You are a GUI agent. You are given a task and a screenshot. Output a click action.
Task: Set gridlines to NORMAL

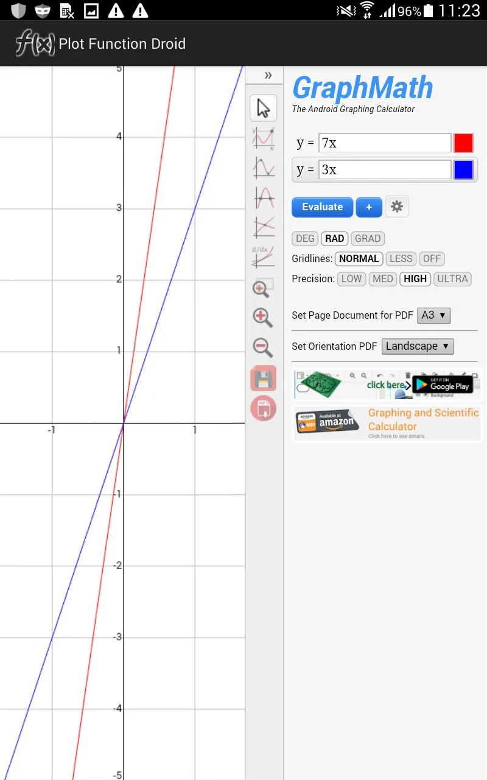359,258
